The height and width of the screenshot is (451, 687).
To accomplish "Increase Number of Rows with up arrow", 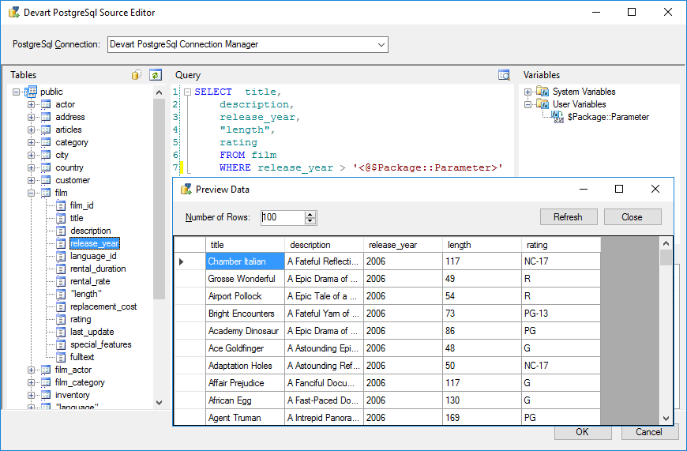I will [310, 213].
